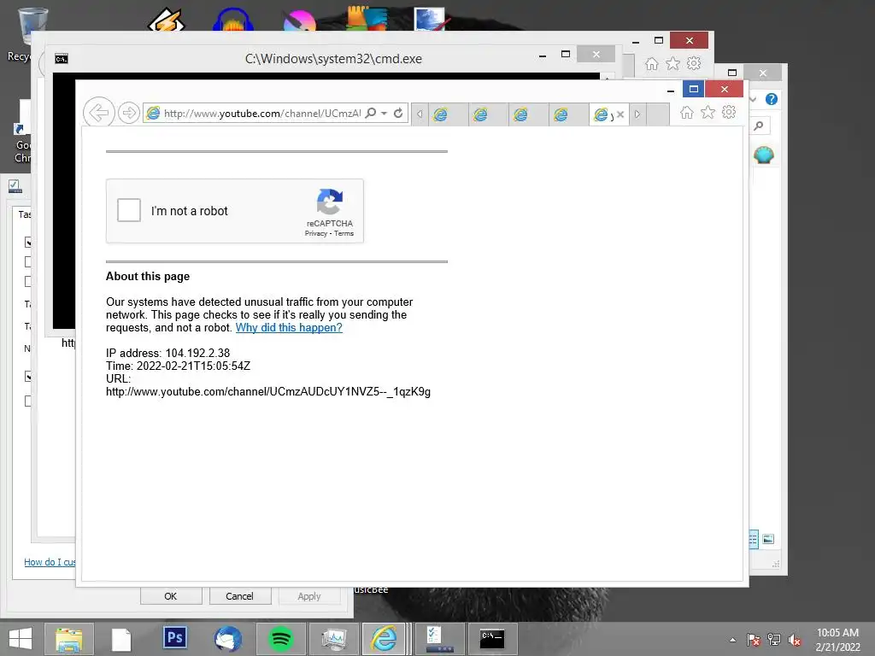
Task: Click Home icon in front IE window
Action: (x=687, y=113)
